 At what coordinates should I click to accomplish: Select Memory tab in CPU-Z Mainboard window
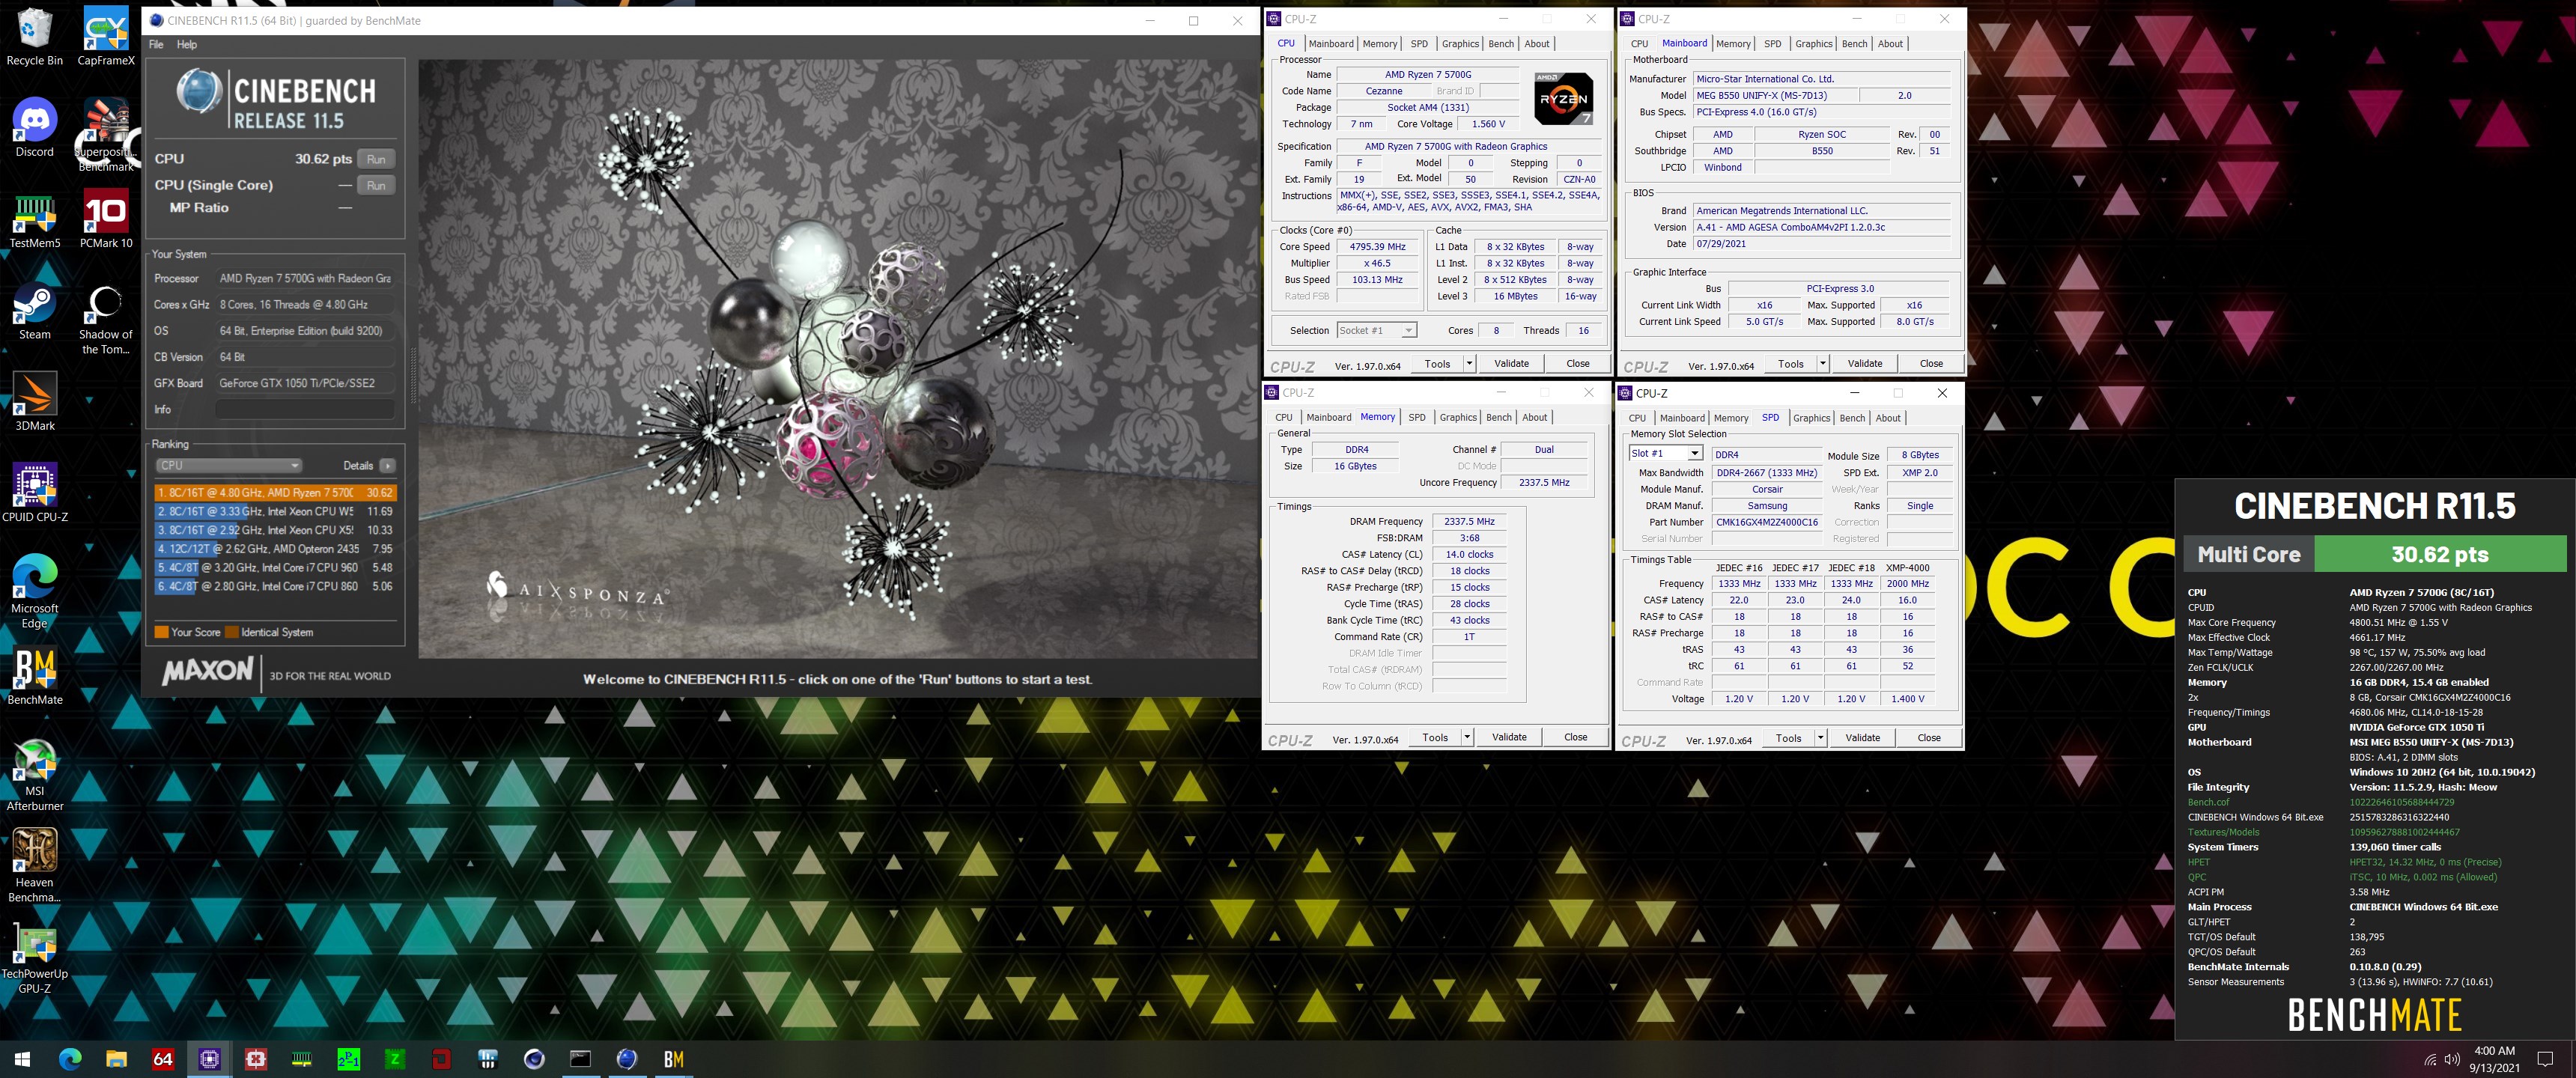pyautogui.click(x=1733, y=44)
